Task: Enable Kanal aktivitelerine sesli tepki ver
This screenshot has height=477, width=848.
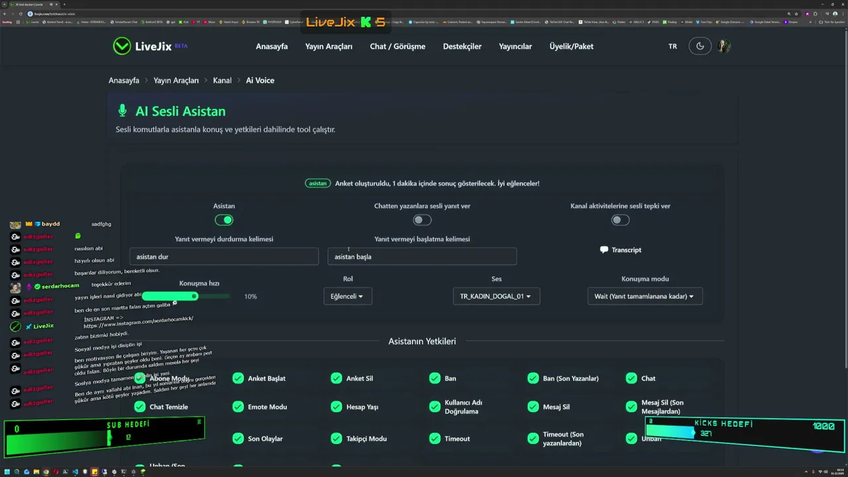Action: (620, 220)
